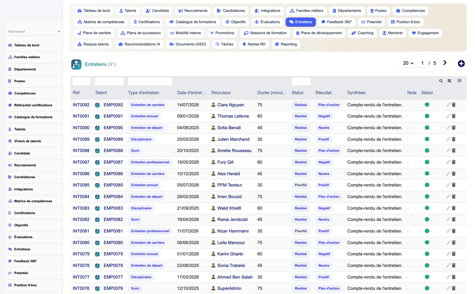
Task: Remove INT0078 using trash icon
Action: click(x=454, y=265)
